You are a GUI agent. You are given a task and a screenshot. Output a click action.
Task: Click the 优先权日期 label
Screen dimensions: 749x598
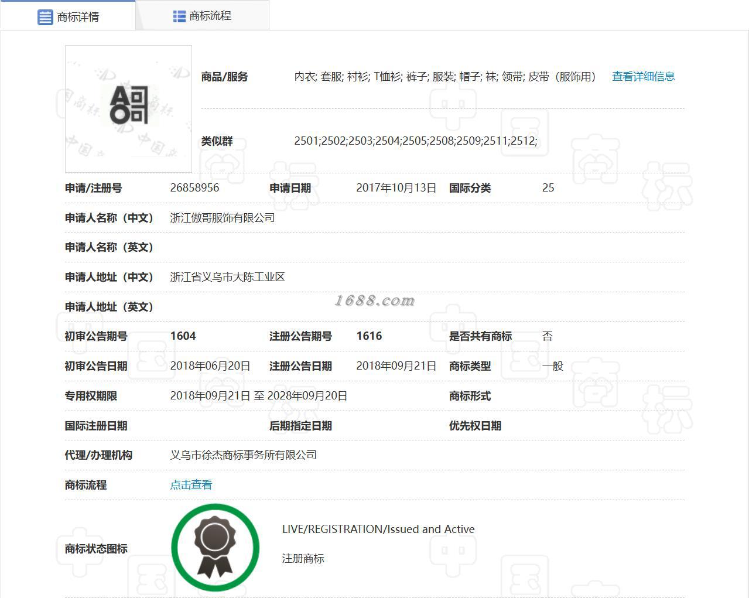pos(475,426)
